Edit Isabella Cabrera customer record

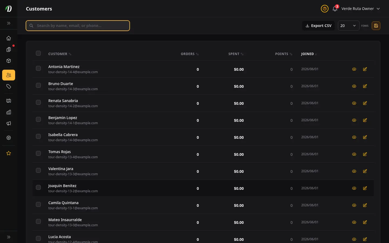pos(365,137)
